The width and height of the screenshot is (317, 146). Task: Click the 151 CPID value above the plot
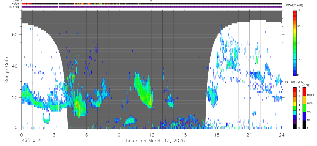(152, 1)
